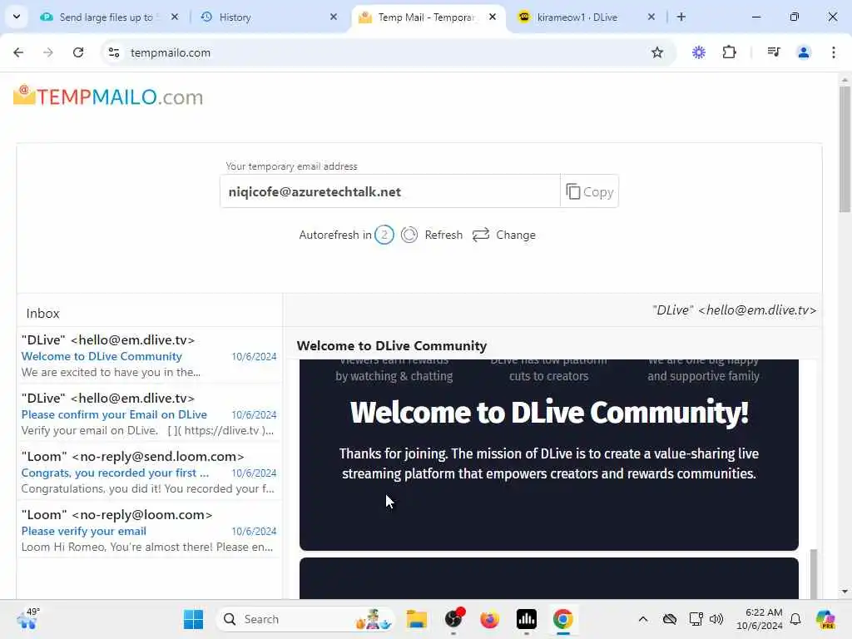Bookmark this page with star icon

[x=657, y=52]
